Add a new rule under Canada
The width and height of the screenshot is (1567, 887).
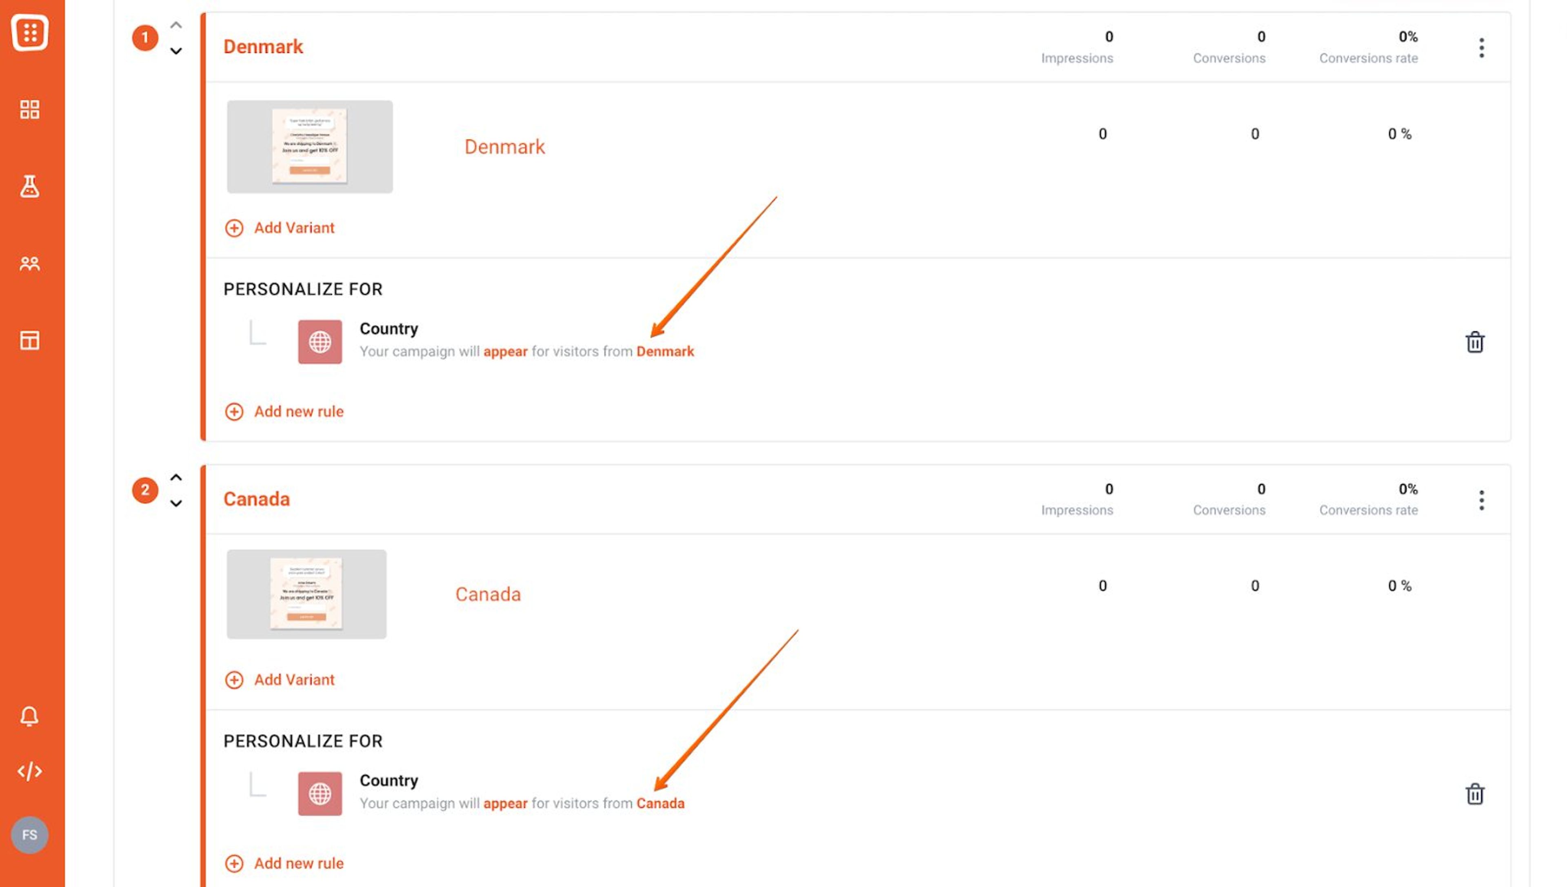tap(284, 863)
